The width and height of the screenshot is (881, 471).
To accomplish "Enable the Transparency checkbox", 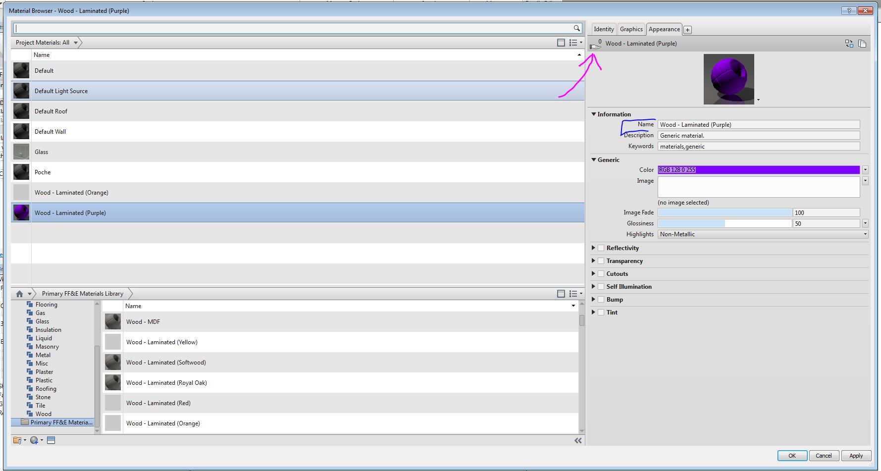I will point(601,261).
